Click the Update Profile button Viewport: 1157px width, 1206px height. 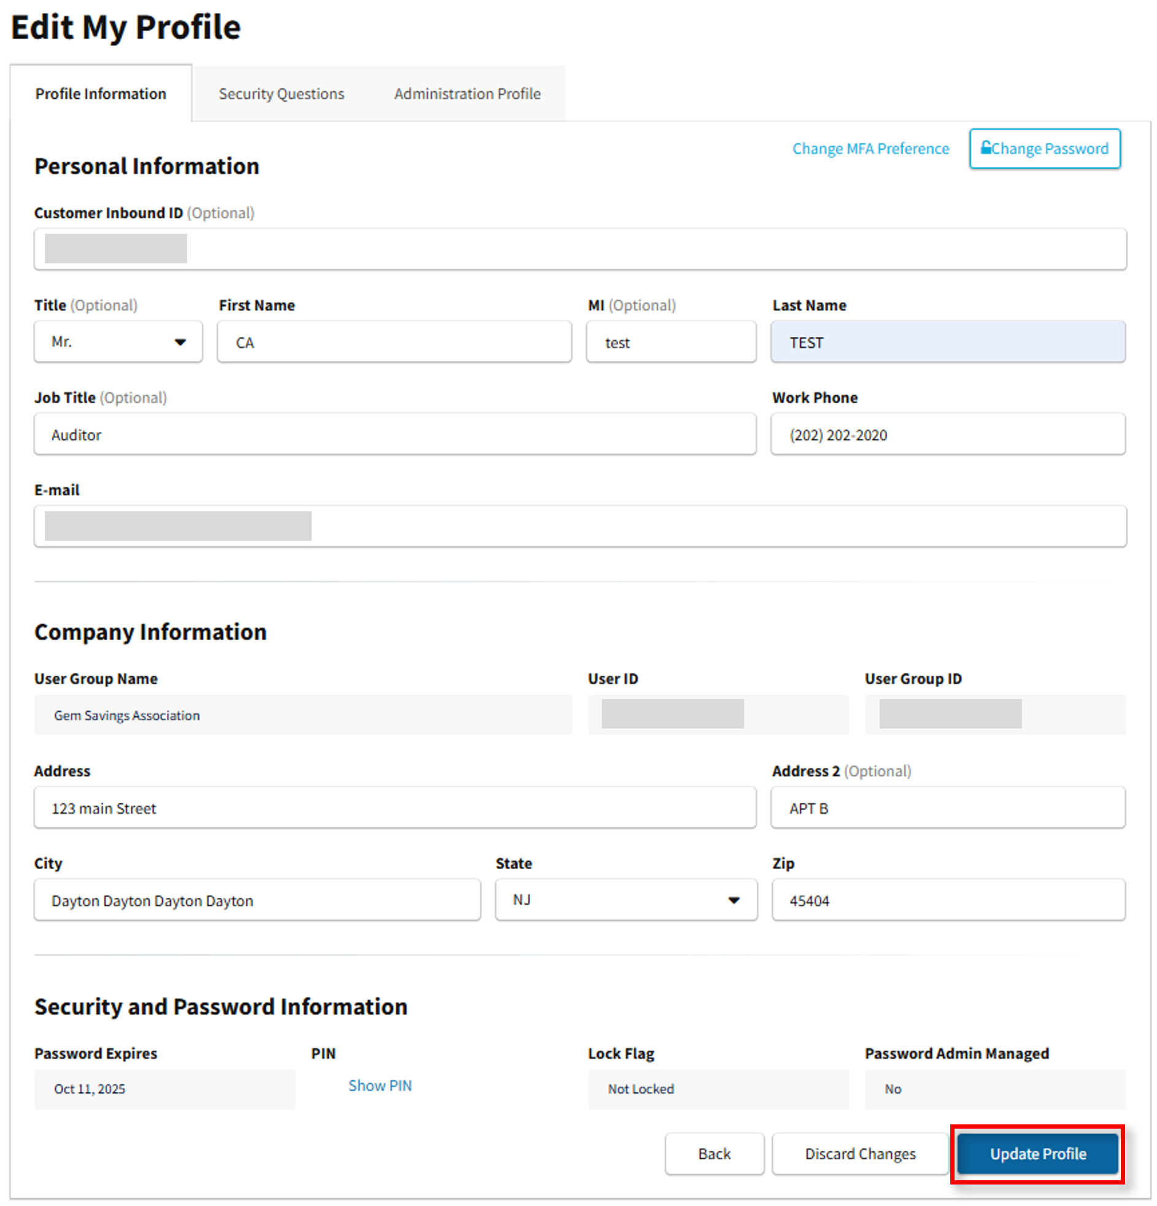(1037, 1154)
